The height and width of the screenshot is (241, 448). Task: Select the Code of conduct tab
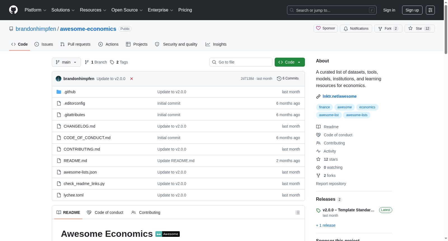(x=105, y=212)
